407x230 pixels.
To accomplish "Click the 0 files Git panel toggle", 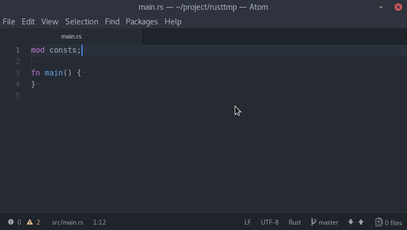I will tap(389, 222).
